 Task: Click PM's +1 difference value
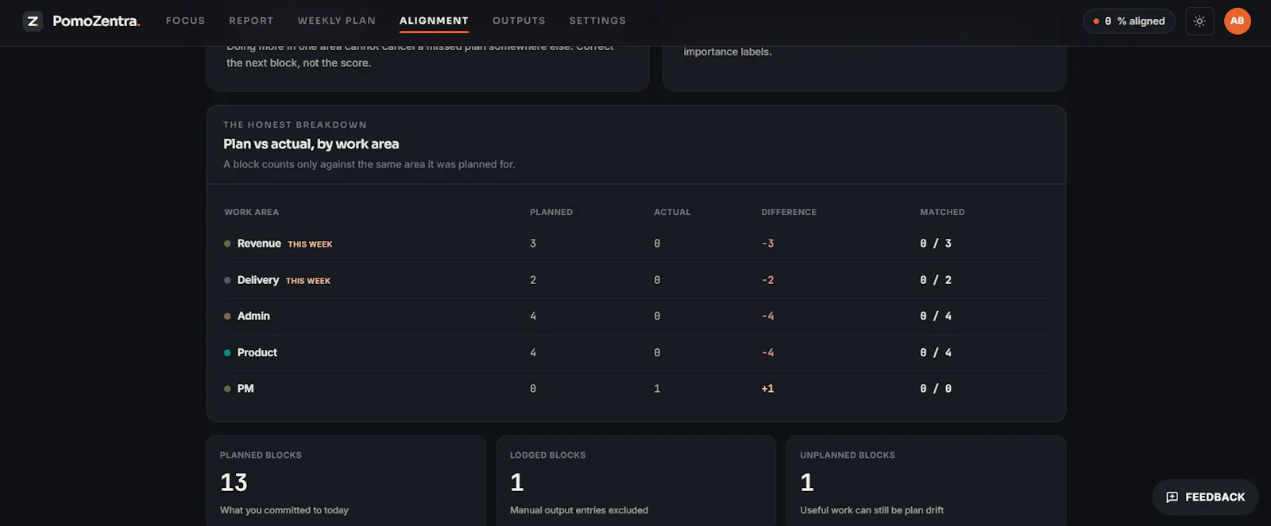click(x=767, y=389)
